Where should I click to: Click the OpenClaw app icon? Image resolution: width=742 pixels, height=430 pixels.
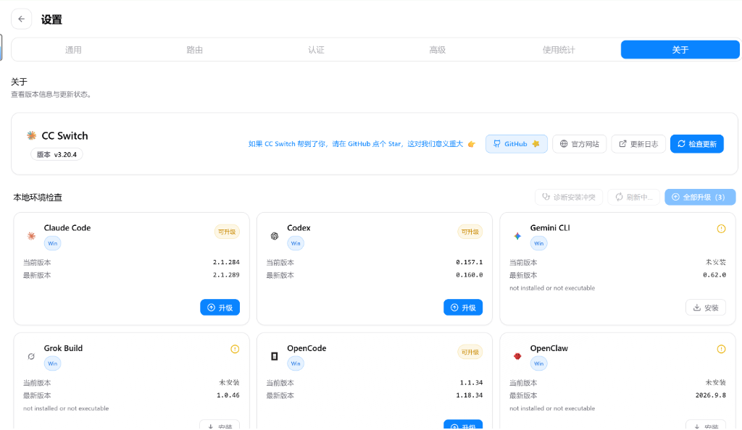(517, 356)
